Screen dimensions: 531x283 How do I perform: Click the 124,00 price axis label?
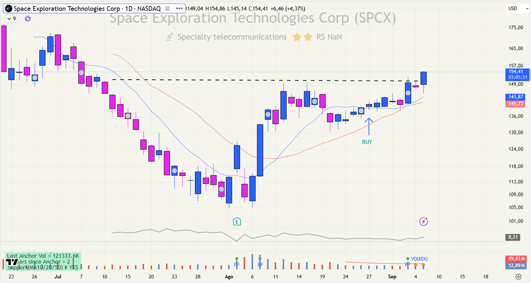click(516, 149)
